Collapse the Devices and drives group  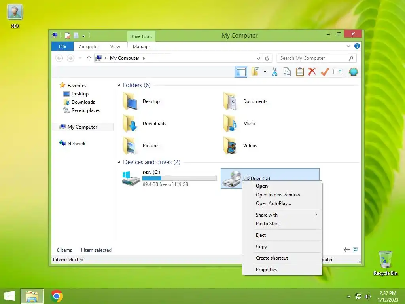[119, 162]
